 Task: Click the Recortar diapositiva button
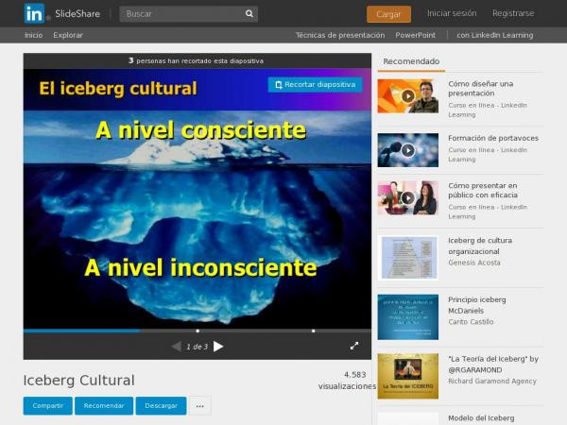(315, 84)
